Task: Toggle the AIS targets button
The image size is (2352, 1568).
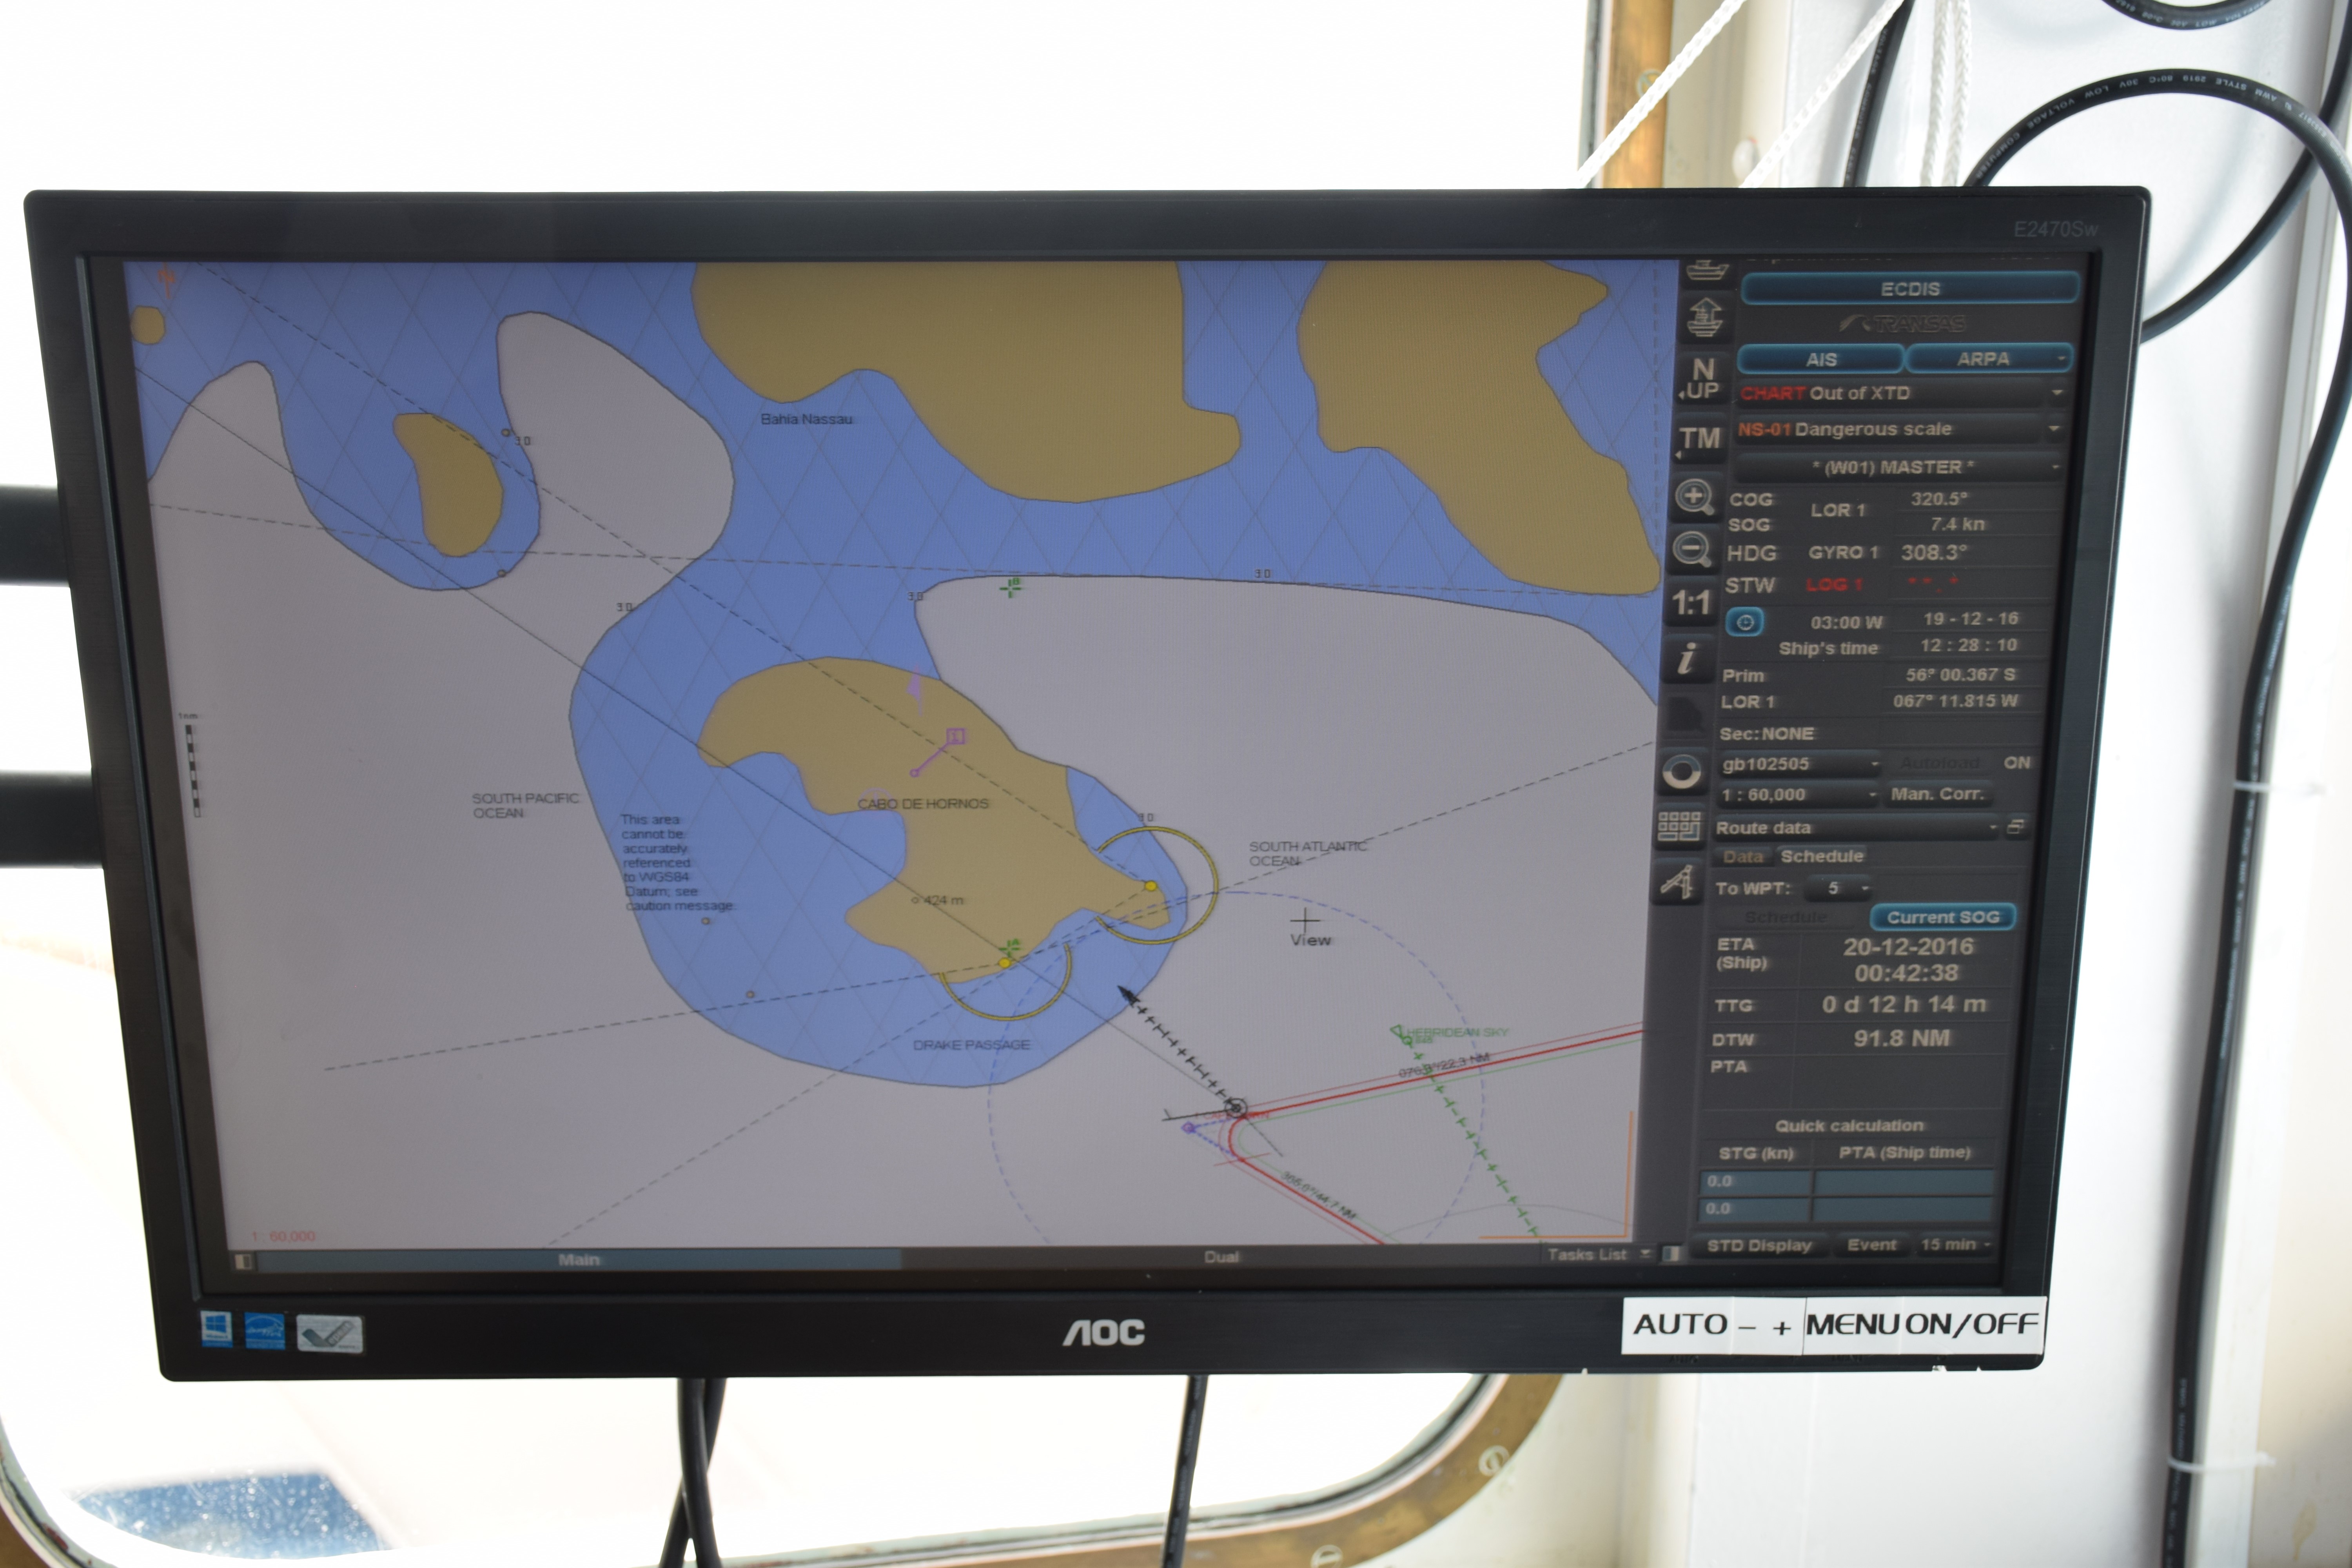Action: (x=1820, y=359)
